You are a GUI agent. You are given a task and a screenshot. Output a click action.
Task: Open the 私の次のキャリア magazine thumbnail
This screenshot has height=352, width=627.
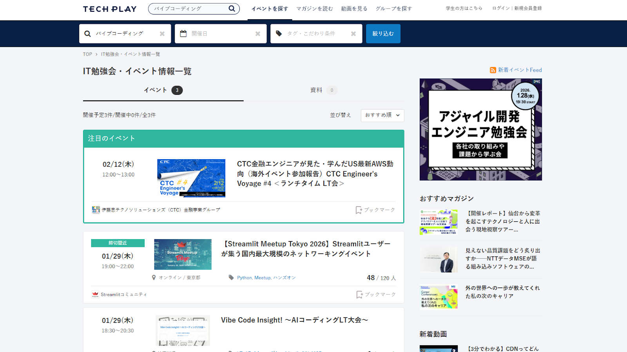pyautogui.click(x=439, y=297)
